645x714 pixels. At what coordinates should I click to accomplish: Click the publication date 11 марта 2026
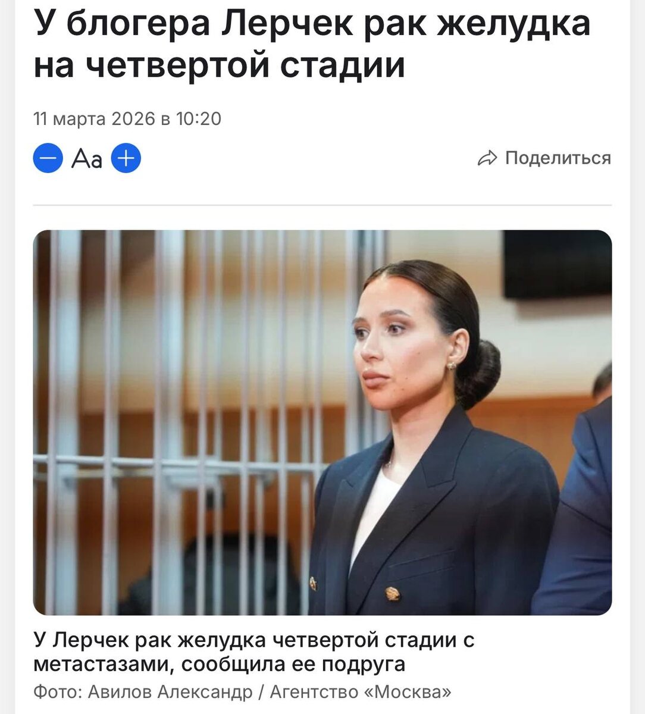coord(94,119)
